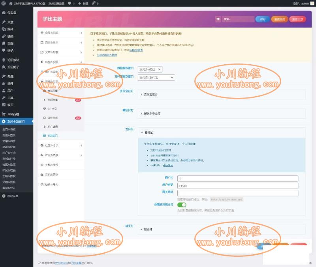The width and height of the screenshot is (316, 267).
Task: Visit site via home icon in admin bar
Action: point(11,4)
